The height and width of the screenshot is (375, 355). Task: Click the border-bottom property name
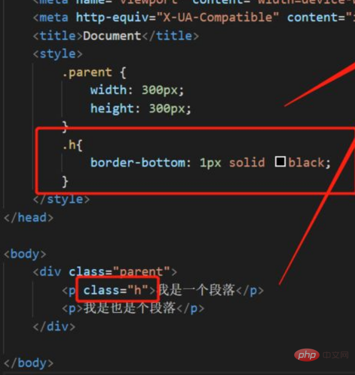click(137, 163)
